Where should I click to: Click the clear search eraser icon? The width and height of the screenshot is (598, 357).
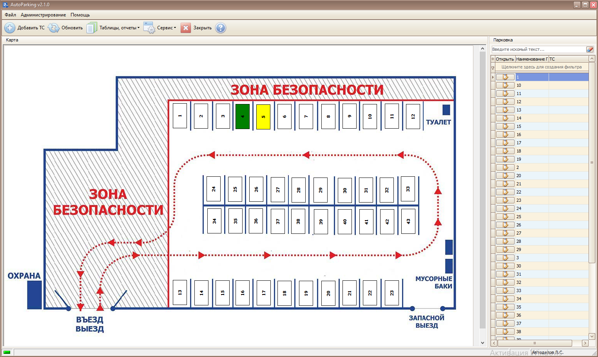point(589,49)
